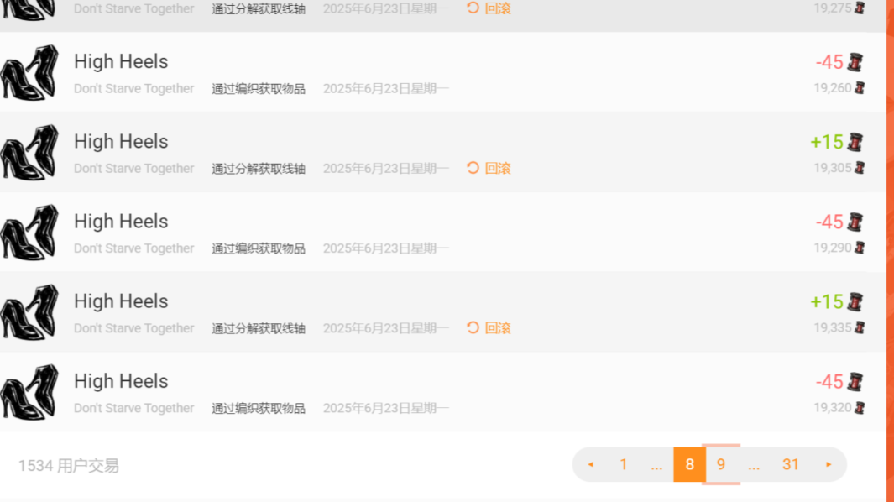
Task: Click the ellipsis between pages 9 and 31
Action: pyautogui.click(x=754, y=466)
